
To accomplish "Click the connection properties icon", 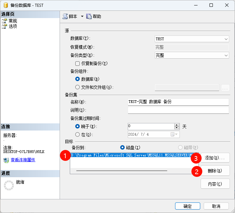I will click(6, 160).
